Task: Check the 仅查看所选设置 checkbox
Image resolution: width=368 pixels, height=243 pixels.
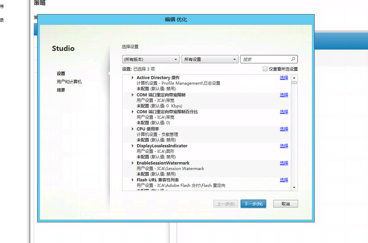Action: [x=265, y=69]
